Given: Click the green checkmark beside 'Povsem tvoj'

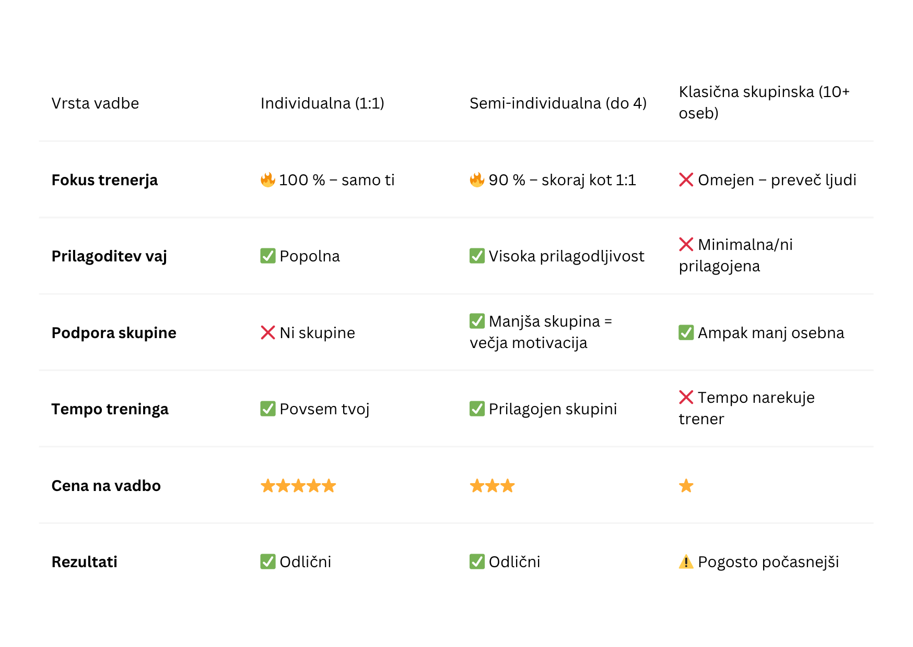Looking at the screenshot, I should [x=267, y=409].
